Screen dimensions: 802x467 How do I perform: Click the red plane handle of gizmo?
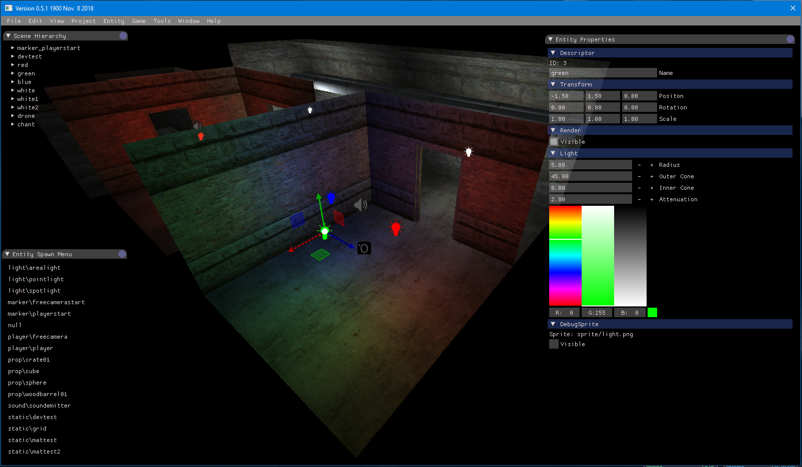[x=339, y=218]
